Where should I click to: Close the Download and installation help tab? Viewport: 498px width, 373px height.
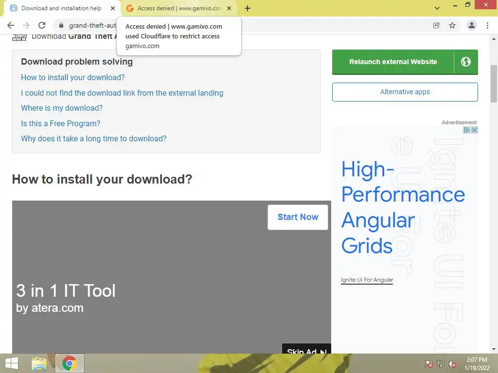pos(113,9)
